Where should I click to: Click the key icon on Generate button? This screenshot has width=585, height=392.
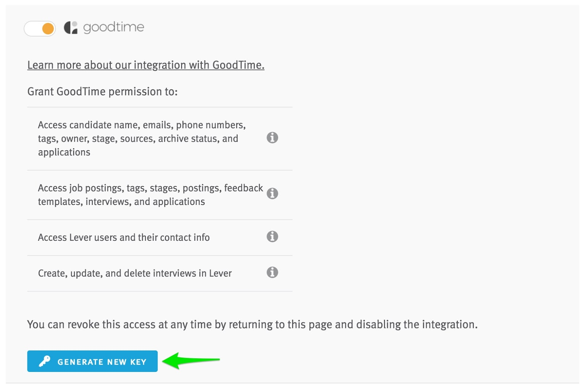tap(45, 361)
